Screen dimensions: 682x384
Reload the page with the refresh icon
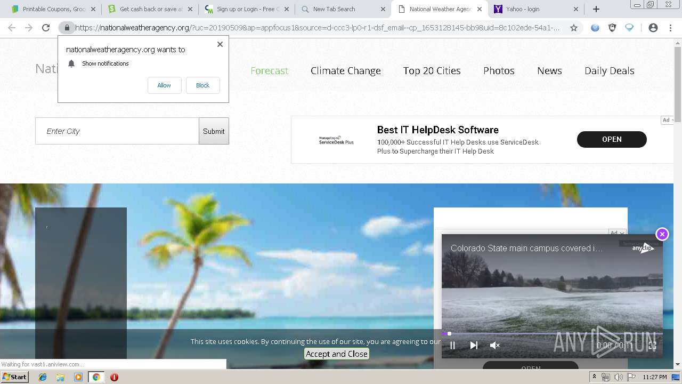pos(46,28)
